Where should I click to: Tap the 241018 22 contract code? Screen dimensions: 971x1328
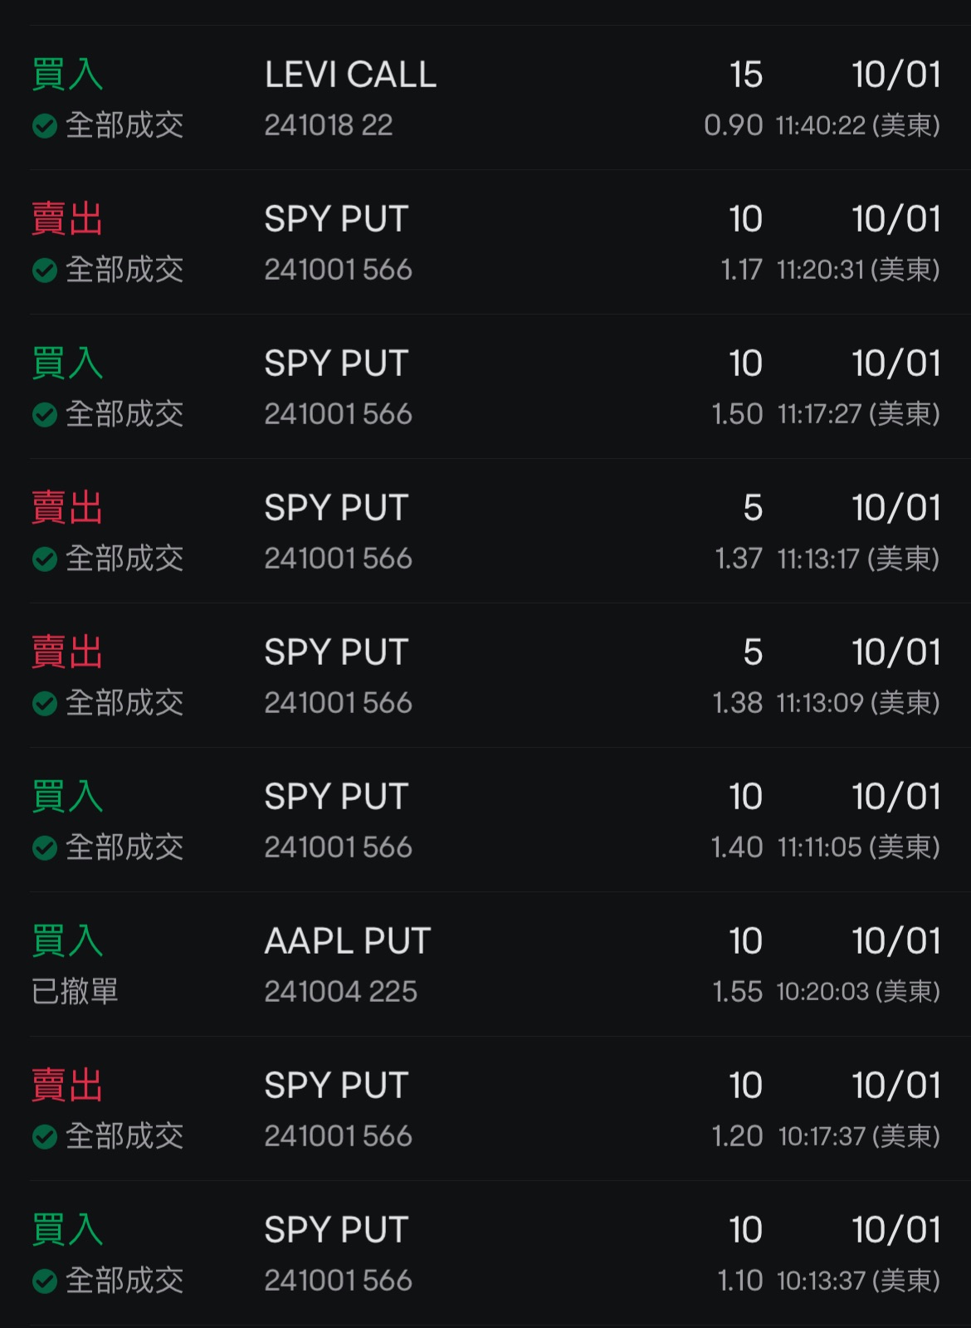[x=329, y=125]
